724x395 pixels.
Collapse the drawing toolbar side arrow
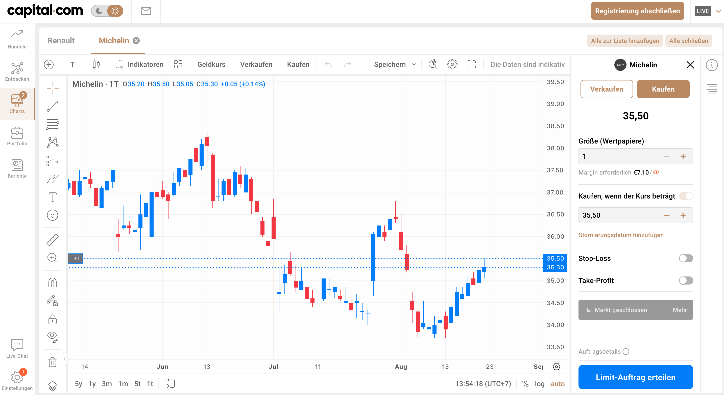[x=65, y=359]
